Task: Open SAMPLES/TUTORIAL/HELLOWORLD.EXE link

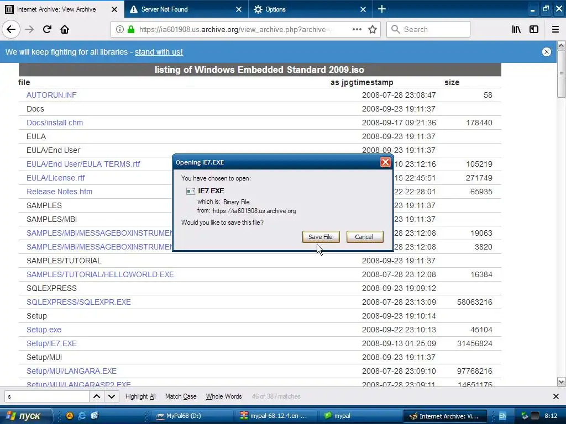Action: (x=100, y=274)
